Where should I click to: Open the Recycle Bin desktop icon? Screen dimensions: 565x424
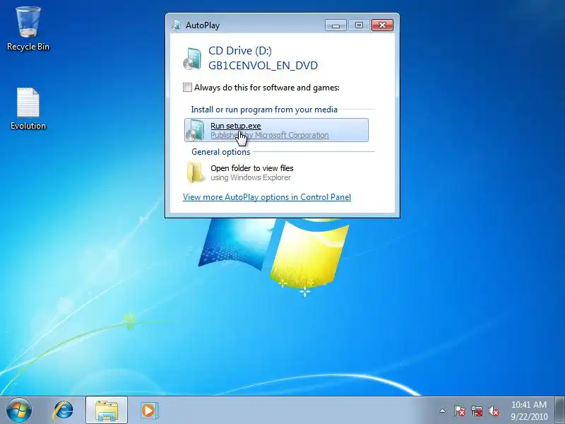pyautogui.click(x=28, y=29)
